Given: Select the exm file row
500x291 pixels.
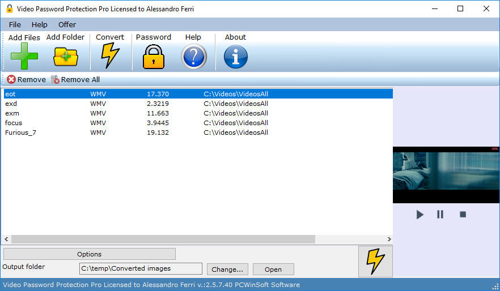Looking at the screenshot, I should coord(198,113).
